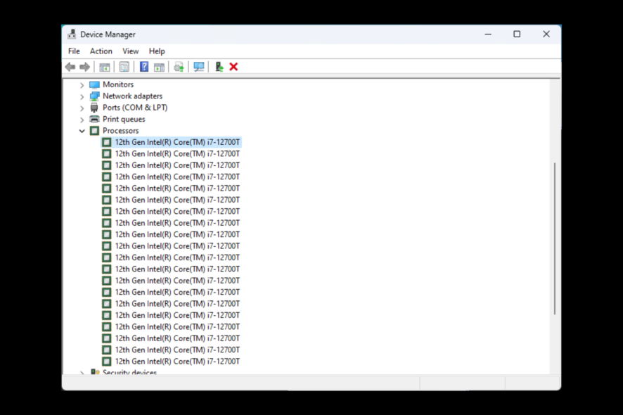Expand the Monitors category
Image resolution: width=623 pixels, height=415 pixels.
click(x=82, y=85)
